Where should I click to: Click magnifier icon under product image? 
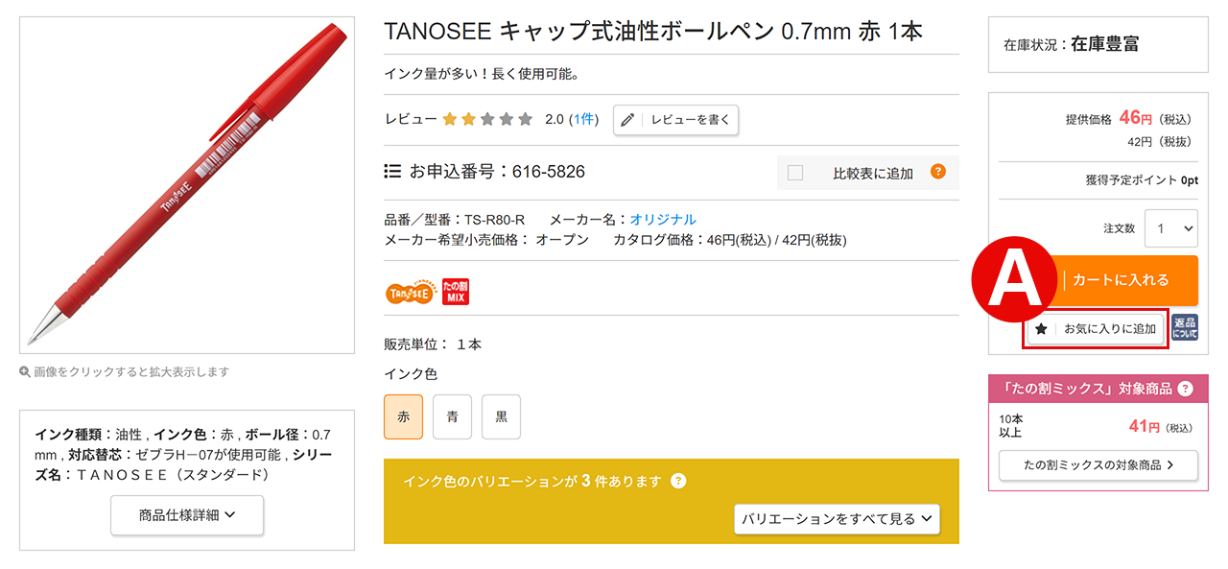[25, 371]
